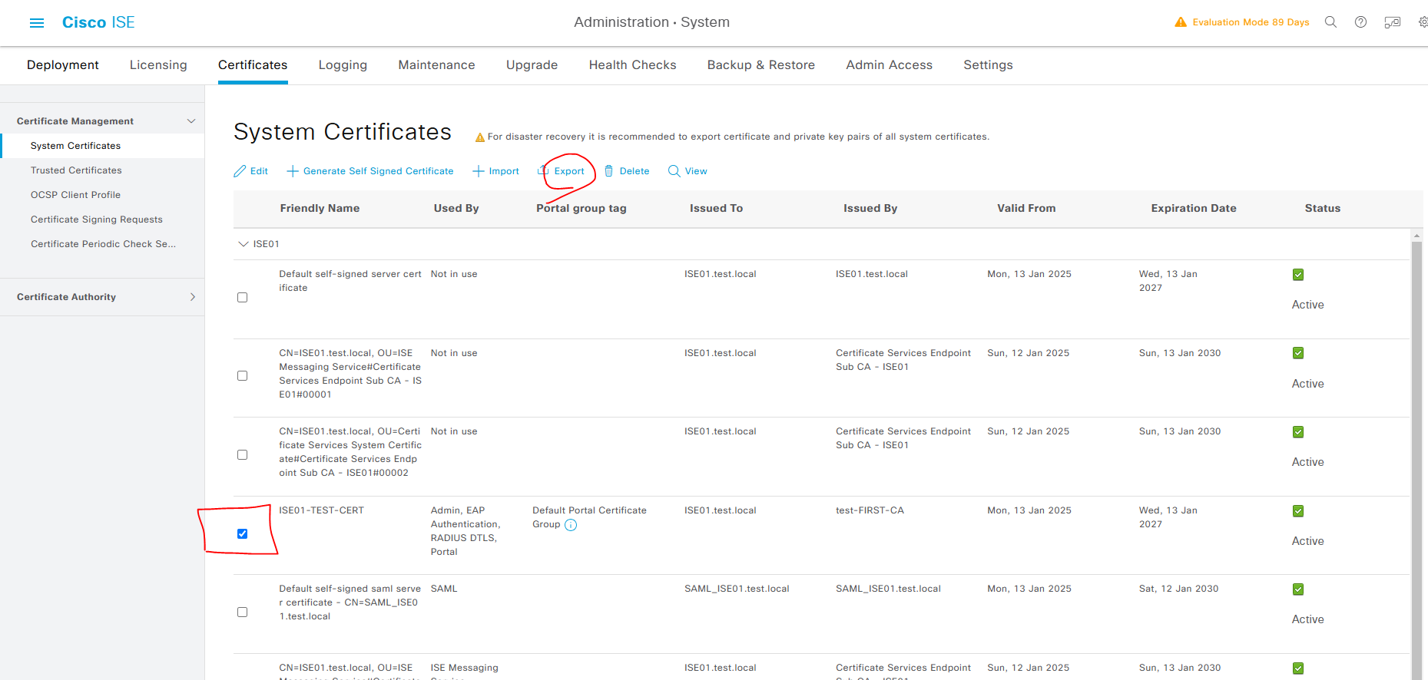Screen dimensions: 1428x680
Task: Switch to the Admin Access tab
Action: (889, 65)
